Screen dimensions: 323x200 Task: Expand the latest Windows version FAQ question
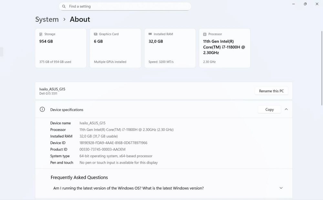pyautogui.click(x=281, y=188)
